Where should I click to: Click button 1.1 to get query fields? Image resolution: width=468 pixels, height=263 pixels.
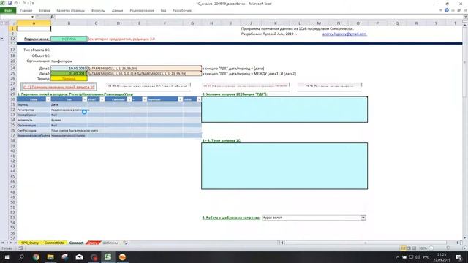(x=58, y=87)
